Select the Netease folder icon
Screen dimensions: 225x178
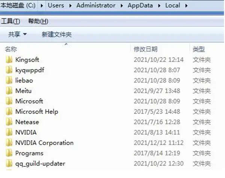[9, 122]
